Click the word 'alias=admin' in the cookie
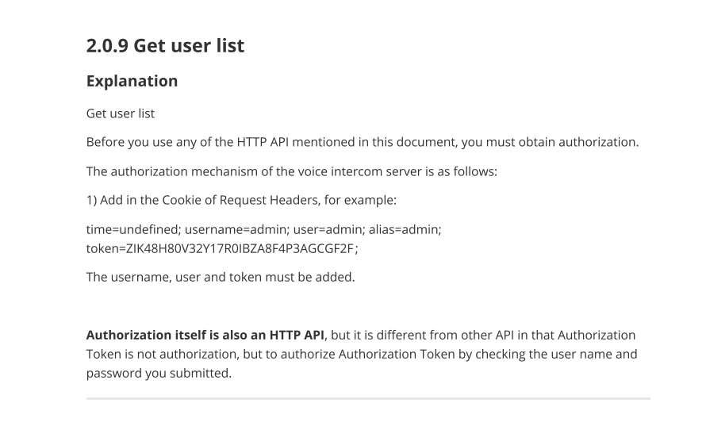The width and height of the screenshot is (706, 445). (405, 229)
